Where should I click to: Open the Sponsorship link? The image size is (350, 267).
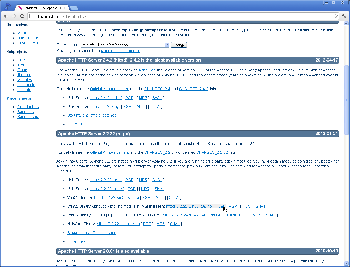(28, 117)
